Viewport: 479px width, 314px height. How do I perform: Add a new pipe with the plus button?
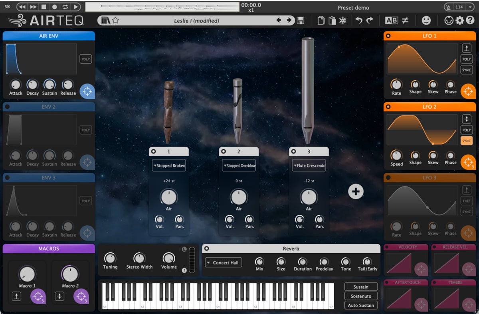pyautogui.click(x=356, y=192)
